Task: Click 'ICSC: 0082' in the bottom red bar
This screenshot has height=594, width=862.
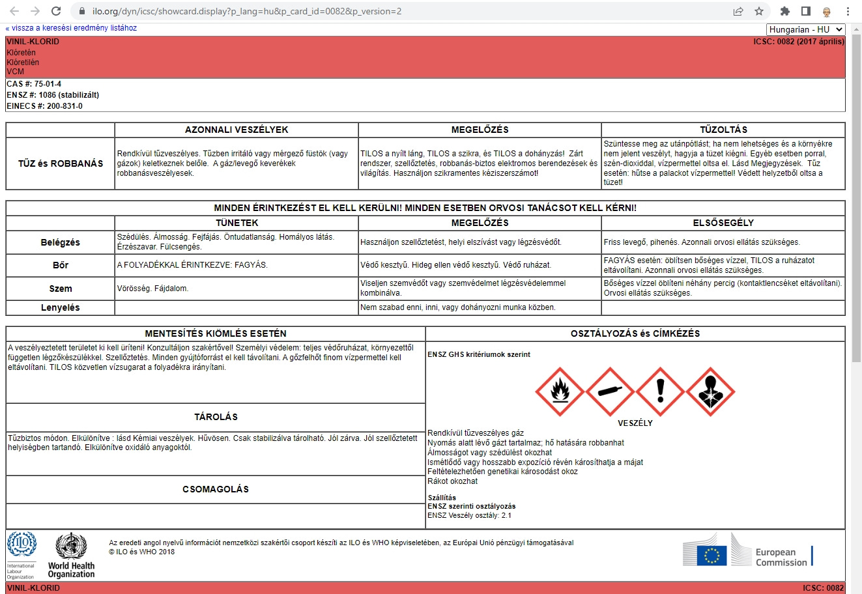Action: click(824, 587)
